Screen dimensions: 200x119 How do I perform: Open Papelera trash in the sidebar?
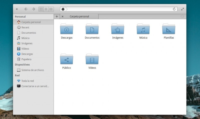point(33,59)
